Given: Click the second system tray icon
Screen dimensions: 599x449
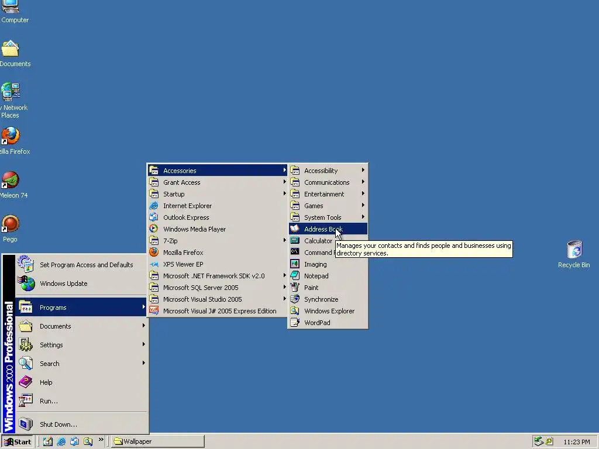Looking at the screenshot, I should tap(549, 441).
